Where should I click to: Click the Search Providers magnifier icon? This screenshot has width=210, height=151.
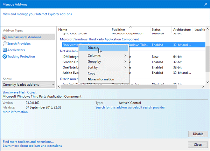tap(5, 44)
